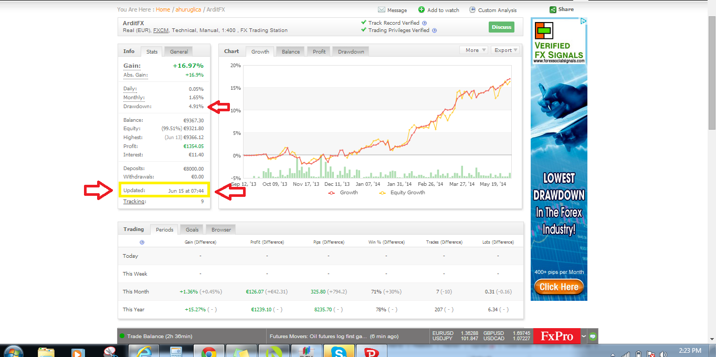Open Internet Explorer from the taskbar
Image resolution: width=716 pixels, height=357 pixels.
coord(143,351)
